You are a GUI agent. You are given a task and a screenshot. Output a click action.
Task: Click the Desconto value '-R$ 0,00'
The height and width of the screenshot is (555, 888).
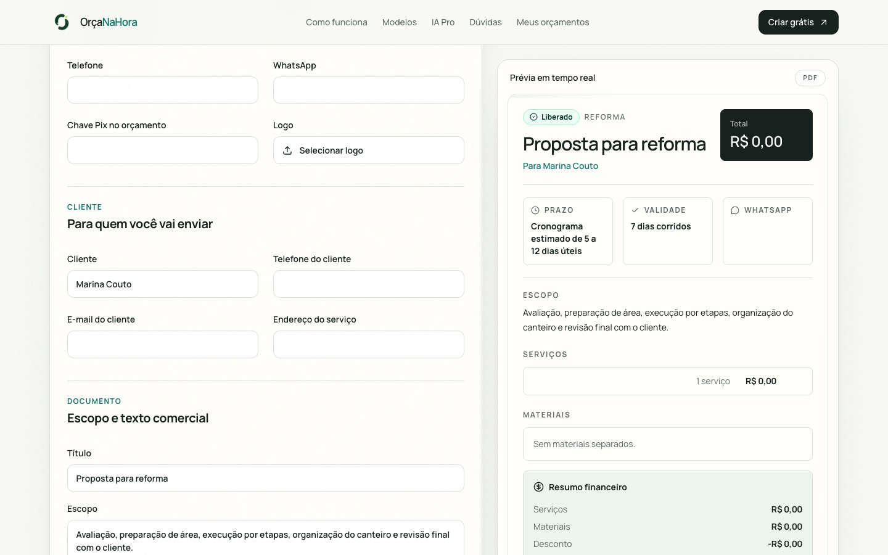tap(785, 544)
